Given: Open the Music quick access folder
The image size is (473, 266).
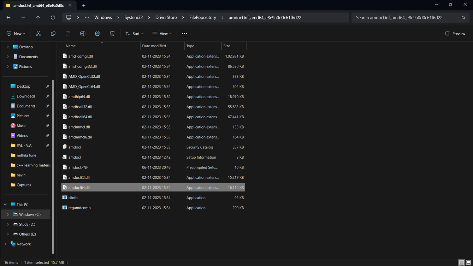Looking at the screenshot, I should pos(21,126).
